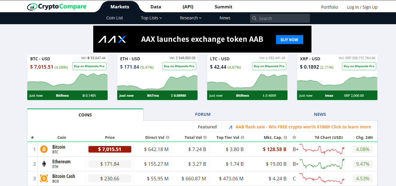Click the Ethereum 7d sparkline chart

tap(322, 164)
